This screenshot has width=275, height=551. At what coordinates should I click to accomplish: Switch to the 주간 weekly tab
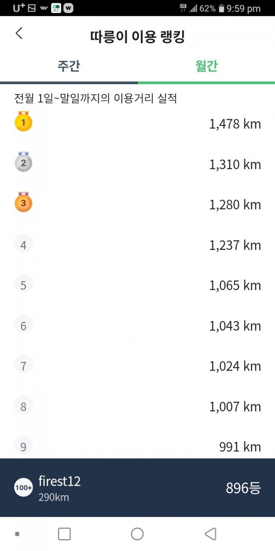tap(69, 66)
